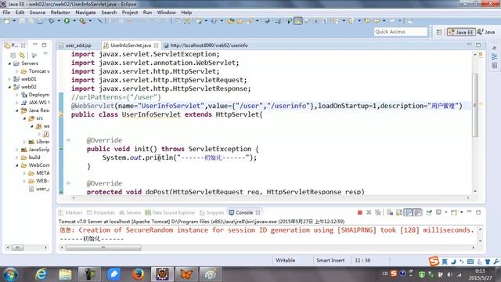Expand the build folder node
This screenshot has width=501, height=282.
click(17, 157)
